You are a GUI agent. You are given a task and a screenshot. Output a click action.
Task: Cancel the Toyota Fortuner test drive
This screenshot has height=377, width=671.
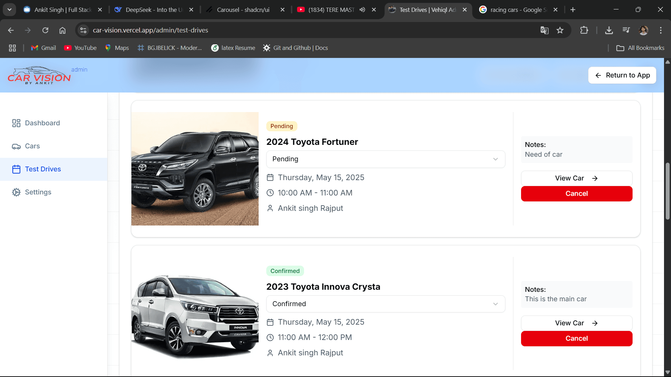577,194
